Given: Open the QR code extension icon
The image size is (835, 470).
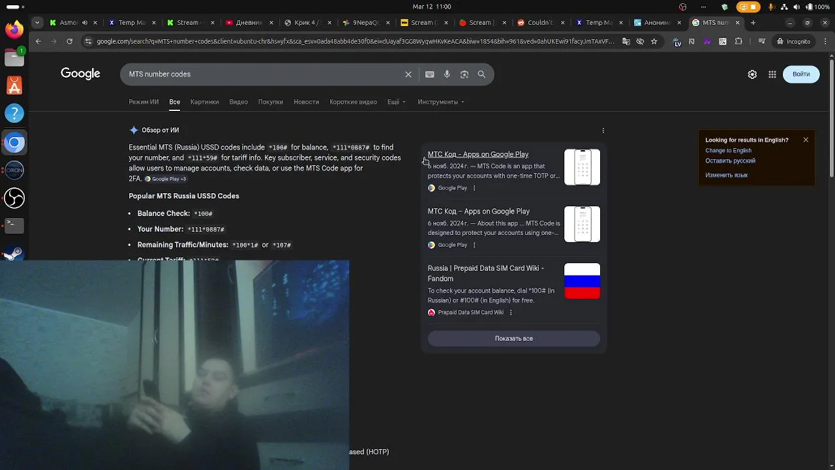Looking at the screenshot, I should point(723,41).
